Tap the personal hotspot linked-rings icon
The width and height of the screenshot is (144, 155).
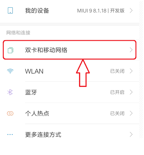coord(10,113)
